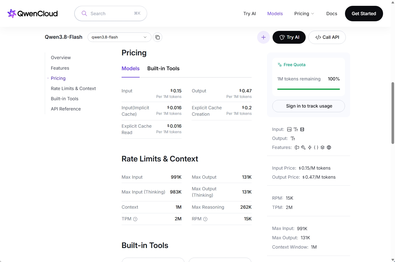Screen dimensions: 395x262
Task: Click the wrench tool-calling feature icon
Action: [x=303, y=147]
